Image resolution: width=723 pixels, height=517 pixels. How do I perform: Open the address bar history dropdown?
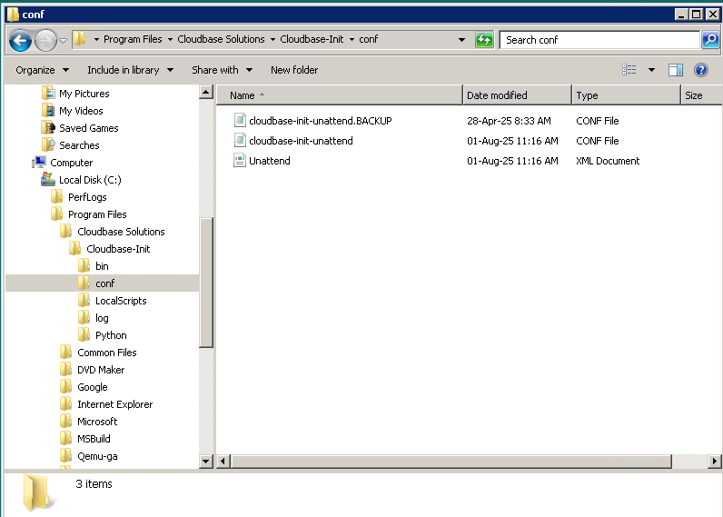462,40
